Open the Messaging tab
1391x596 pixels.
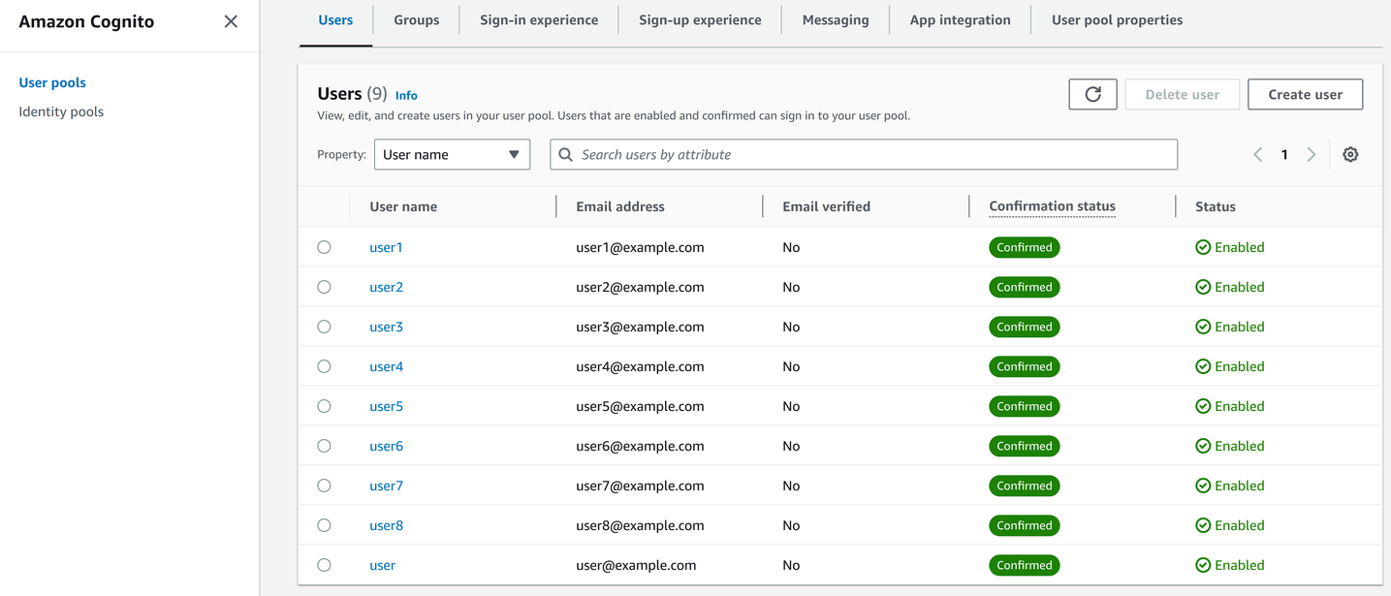pos(836,19)
